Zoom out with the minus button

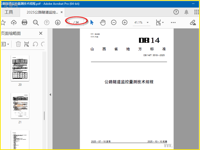[x=113, y=22]
